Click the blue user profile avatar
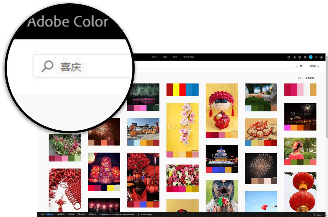The image size is (328, 217). (x=311, y=57)
